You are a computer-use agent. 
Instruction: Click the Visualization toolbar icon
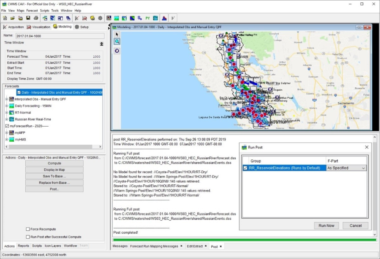[x=84, y=18]
